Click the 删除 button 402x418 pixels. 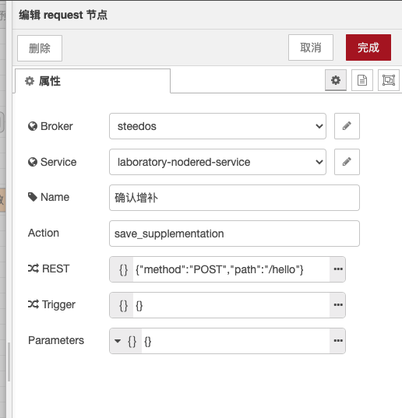click(40, 48)
